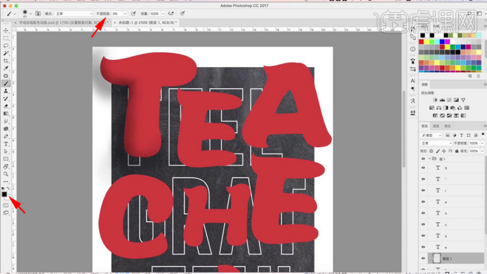Pick the pure blue swatch in Swatches panel
The width and height of the screenshot is (487, 274).
[442, 41]
